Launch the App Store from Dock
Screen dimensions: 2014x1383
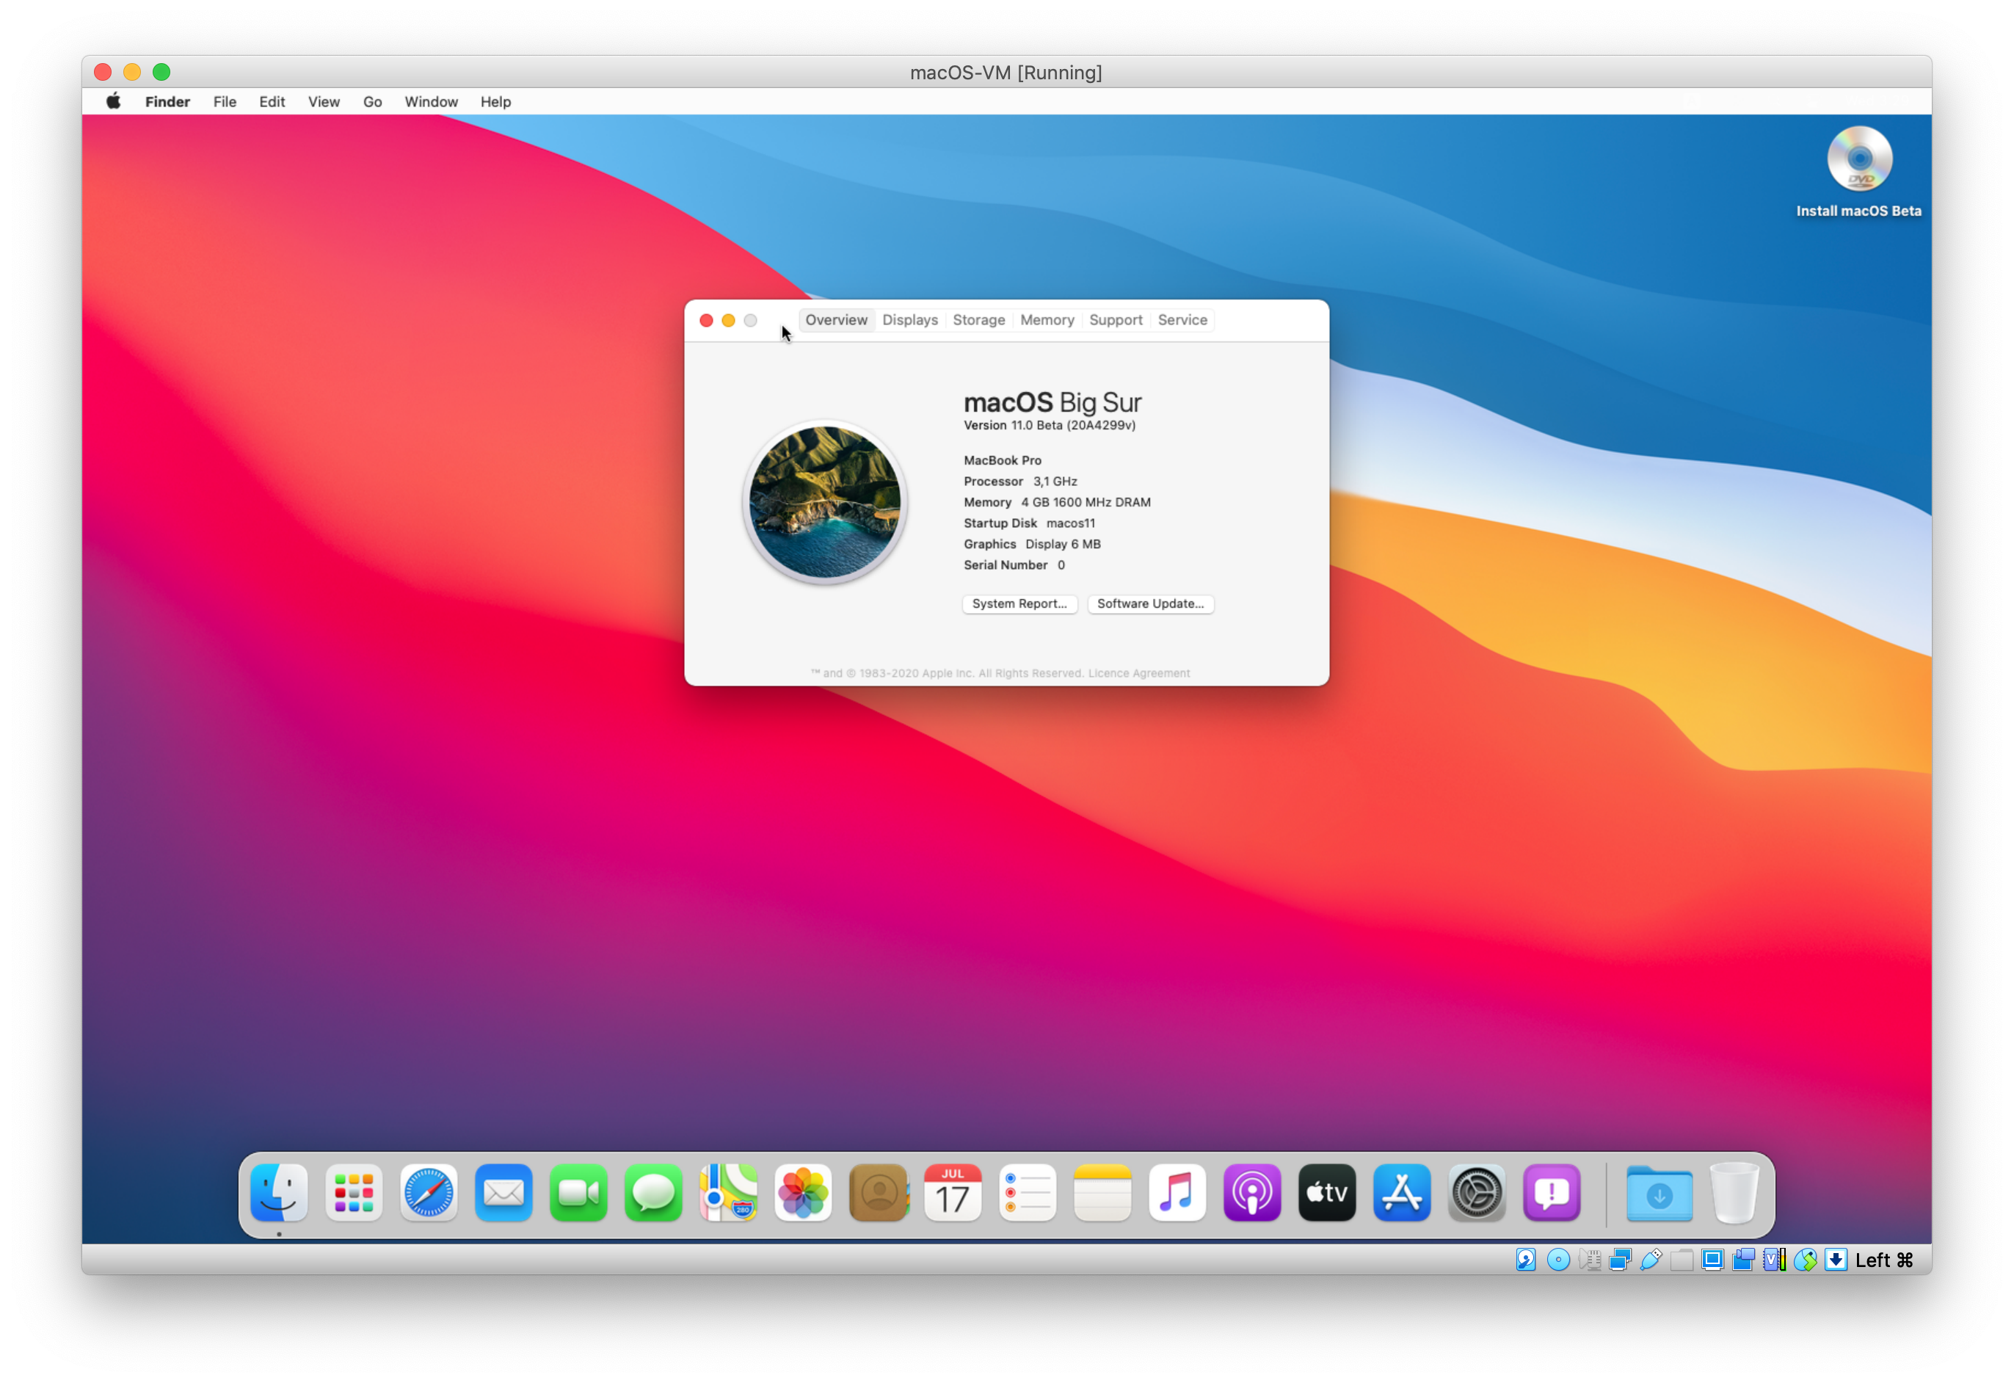1401,1193
